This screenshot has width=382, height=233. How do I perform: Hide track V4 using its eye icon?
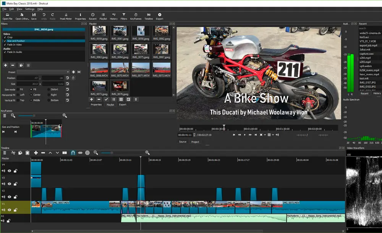tap(10, 171)
